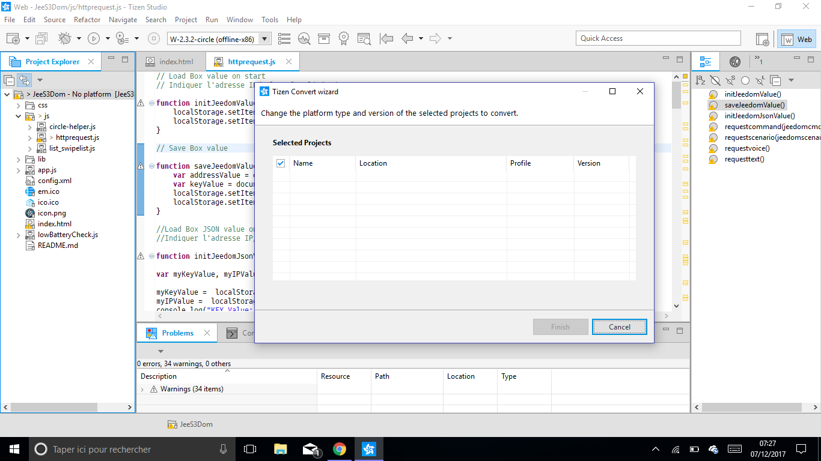Click the New project wizard toolbar icon

coord(13,38)
